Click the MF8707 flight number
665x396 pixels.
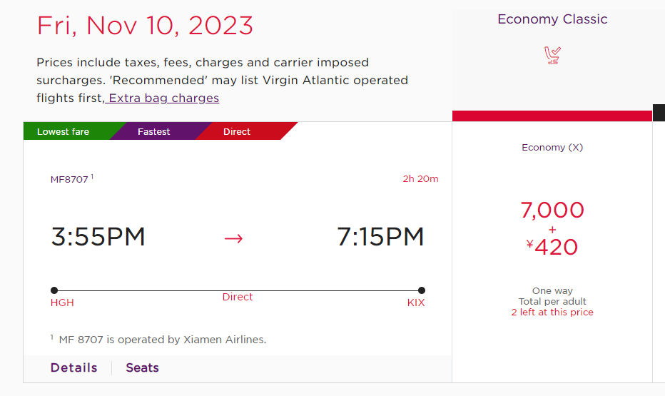(x=69, y=179)
